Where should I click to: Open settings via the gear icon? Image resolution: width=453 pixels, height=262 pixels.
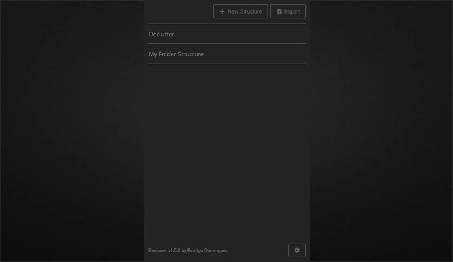point(297,250)
